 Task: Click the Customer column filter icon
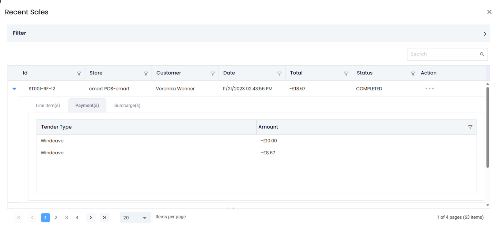pyautogui.click(x=213, y=73)
